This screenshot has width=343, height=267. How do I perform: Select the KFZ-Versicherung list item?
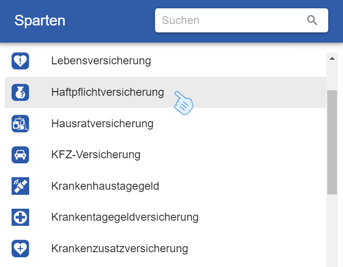[x=95, y=155]
